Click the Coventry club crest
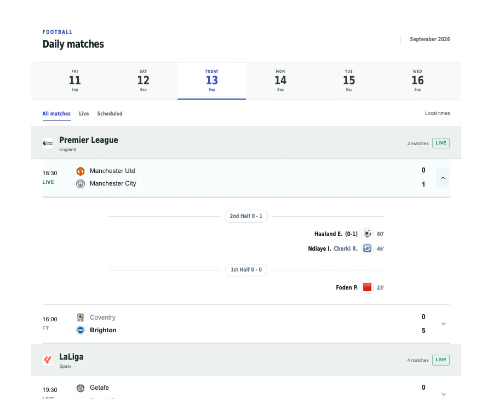 coord(81,317)
